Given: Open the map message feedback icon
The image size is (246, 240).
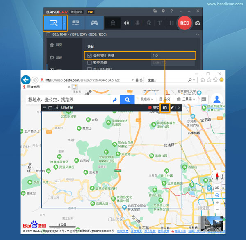Looking at the screenshot, I should [x=204, y=100].
